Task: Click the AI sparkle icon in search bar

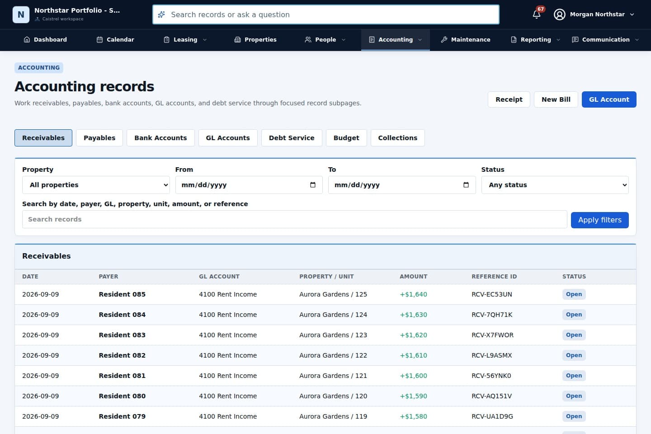Action: [161, 14]
